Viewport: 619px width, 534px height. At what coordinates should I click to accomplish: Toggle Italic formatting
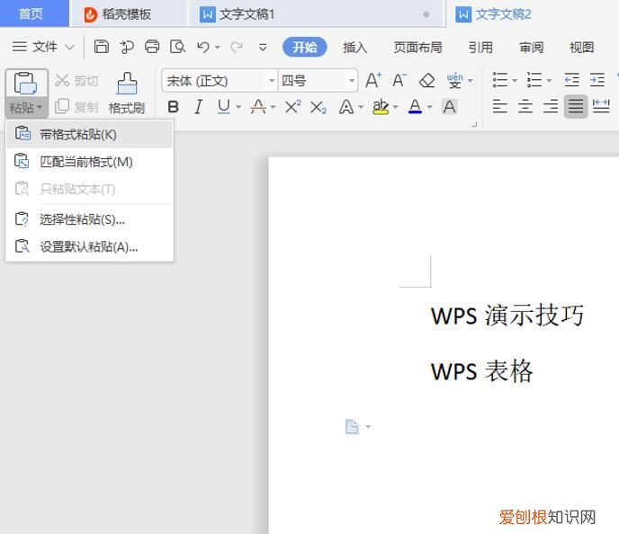click(198, 107)
